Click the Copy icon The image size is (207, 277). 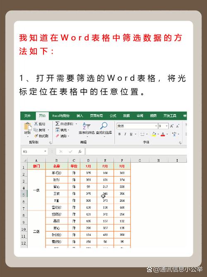pyautogui.click(x=36, y=130)
